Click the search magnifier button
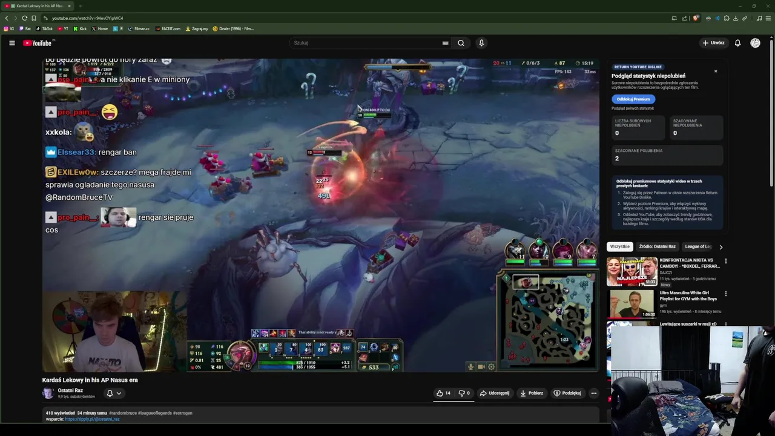Screen dimensions: 775x436 (x=461, y=43)
